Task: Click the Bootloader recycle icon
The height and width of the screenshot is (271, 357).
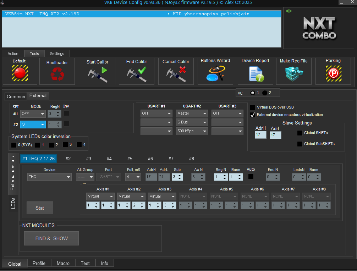Action: pos(57,74)
